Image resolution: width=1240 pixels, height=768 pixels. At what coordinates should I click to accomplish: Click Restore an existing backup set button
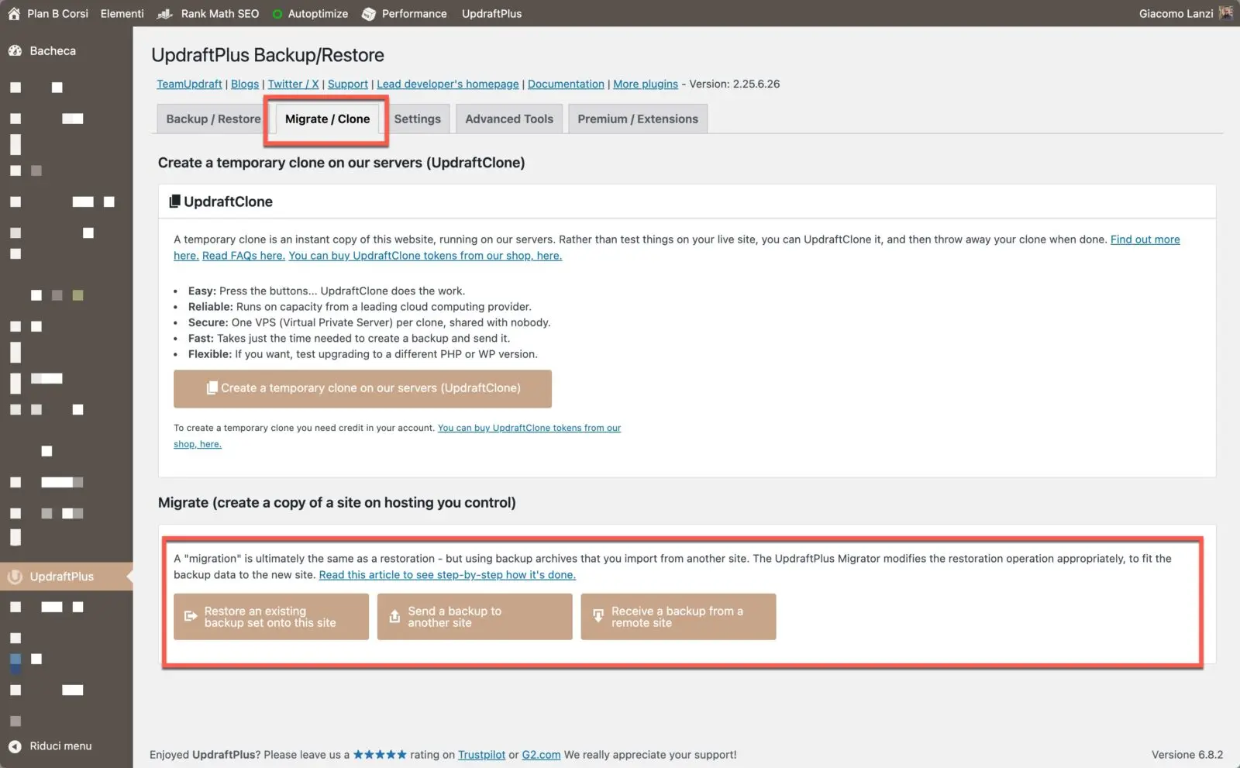[x=271, y=617]
